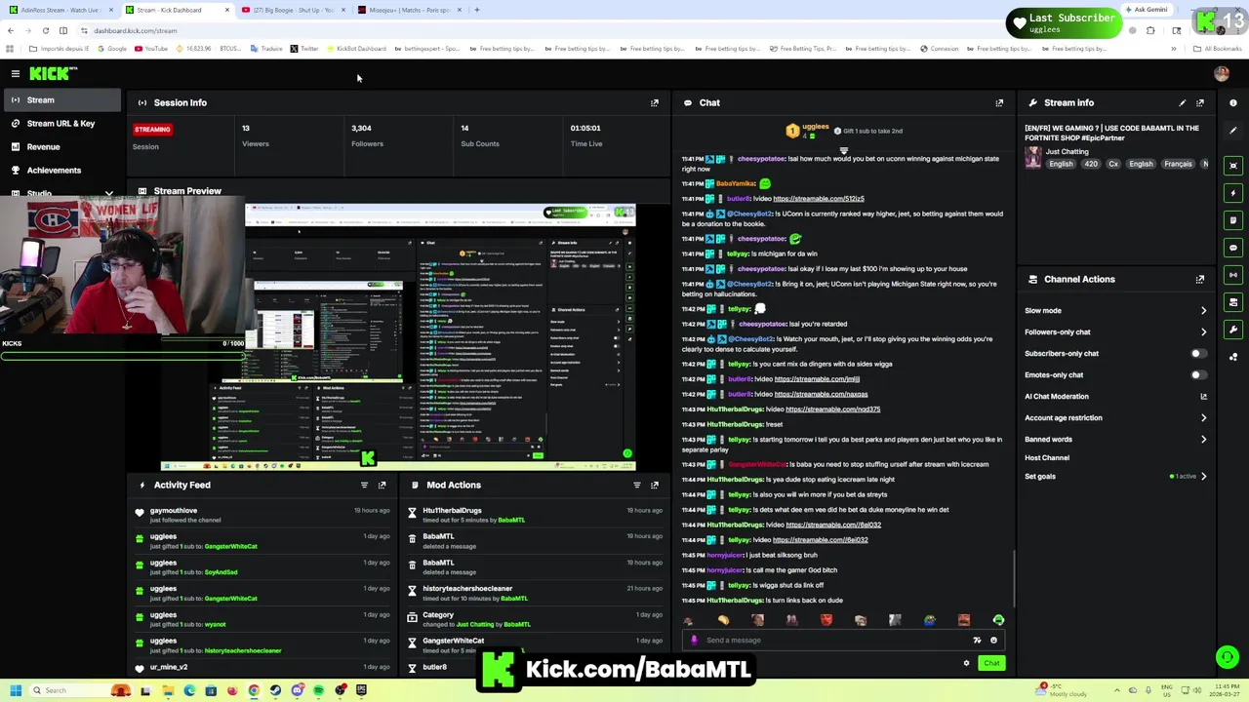Open AI Chat Moderation external link icon
The height and width of the screenshot is (702, 1249).
click(x=1203, y=397)
